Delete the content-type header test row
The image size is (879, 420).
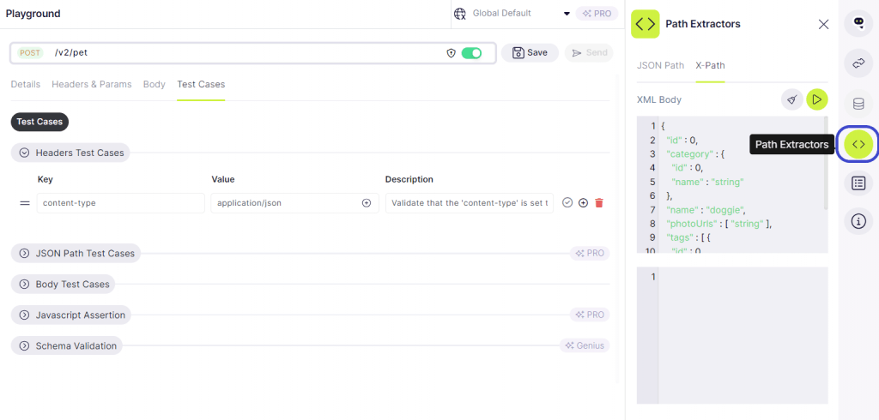coord(599,203)
